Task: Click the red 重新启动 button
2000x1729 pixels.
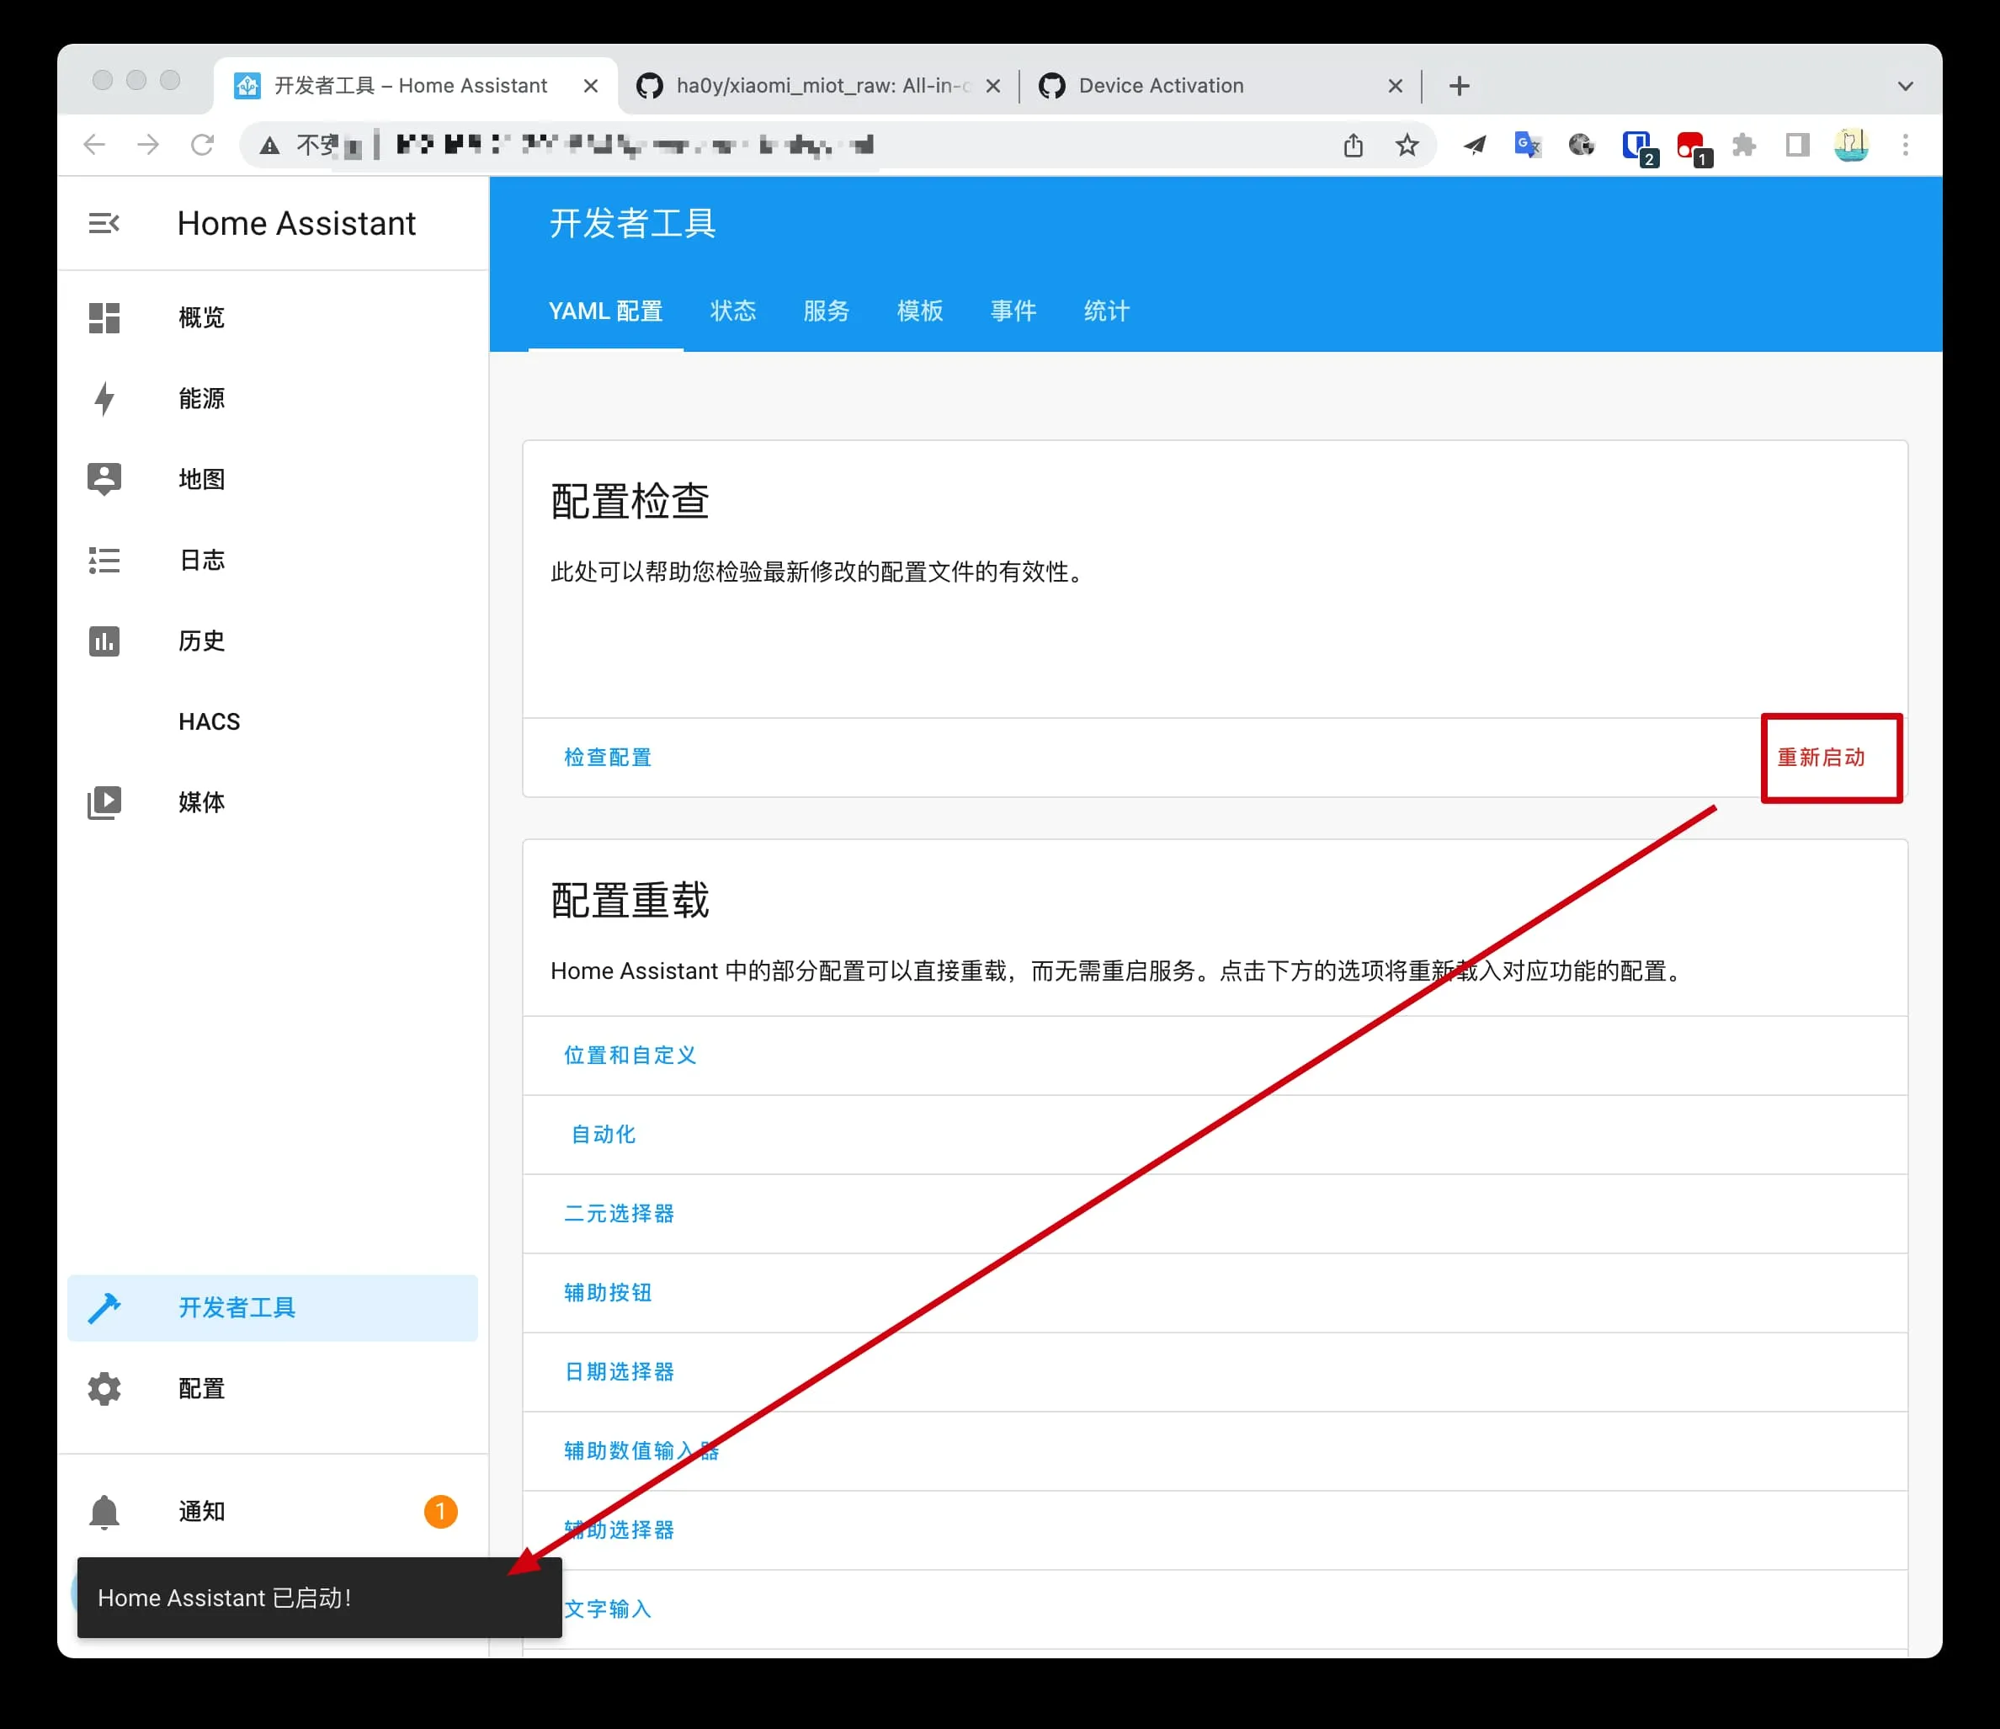Action: pyautogui.click(x=1821, y=758)
